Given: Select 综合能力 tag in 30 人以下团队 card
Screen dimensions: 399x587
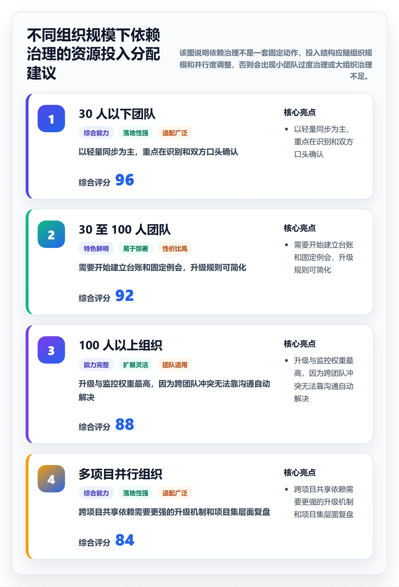Looking at the screenshot, I should point(96,133).
